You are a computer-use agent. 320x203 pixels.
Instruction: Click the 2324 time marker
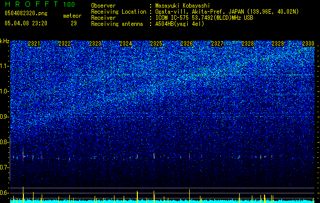126,44
